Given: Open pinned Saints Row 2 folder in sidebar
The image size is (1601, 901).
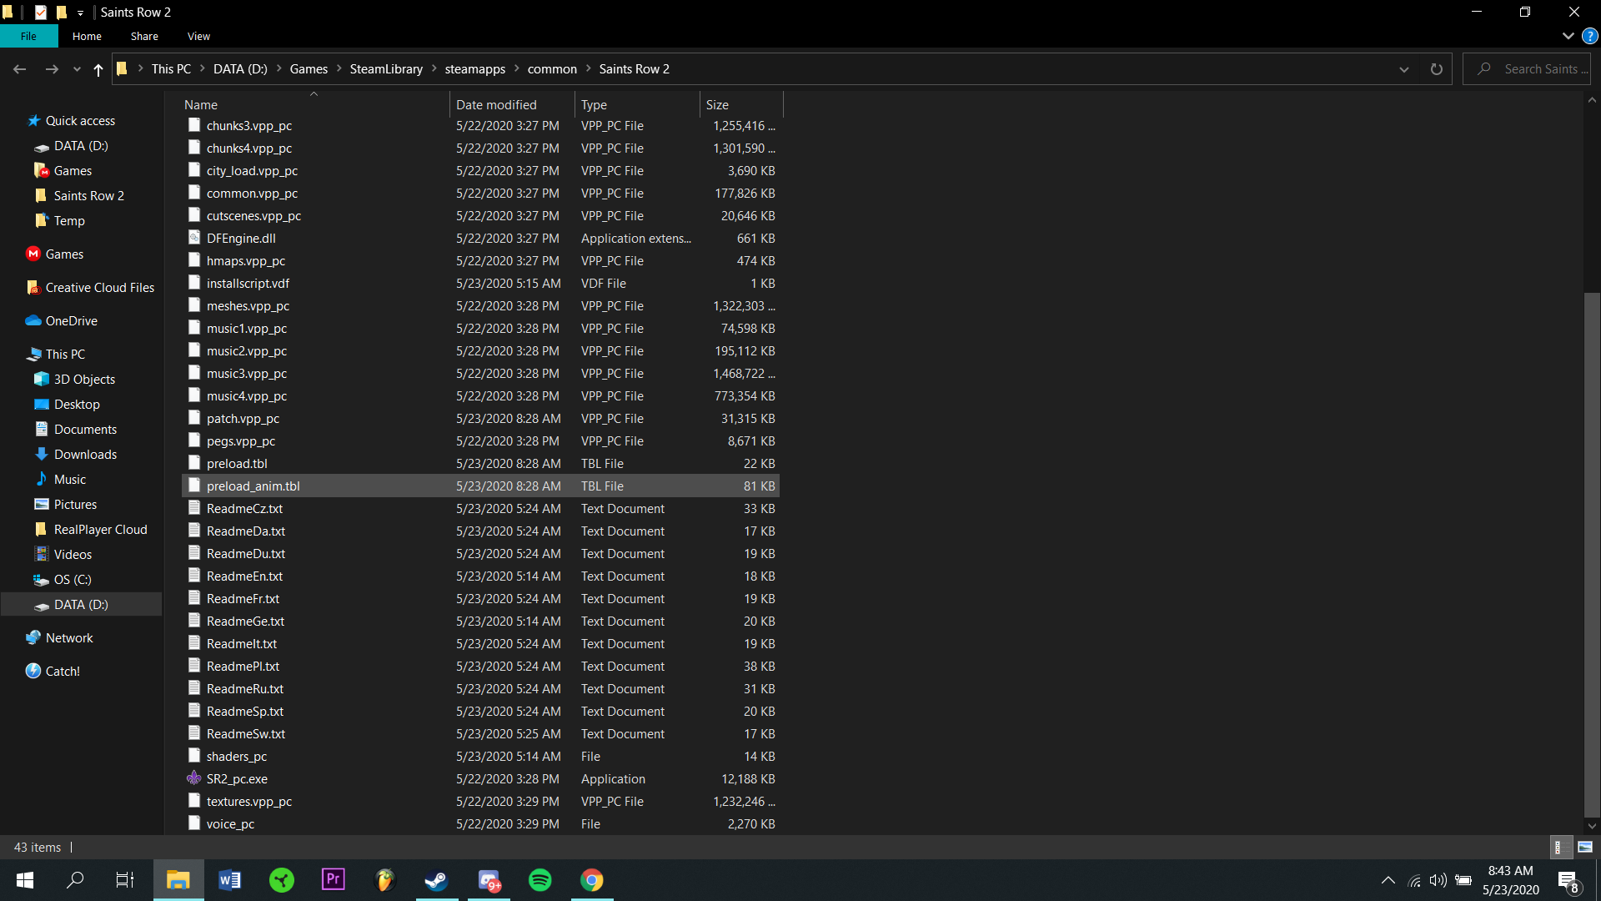Looking at the screenshot, I should pyautogui.click(x=88, y=196).
